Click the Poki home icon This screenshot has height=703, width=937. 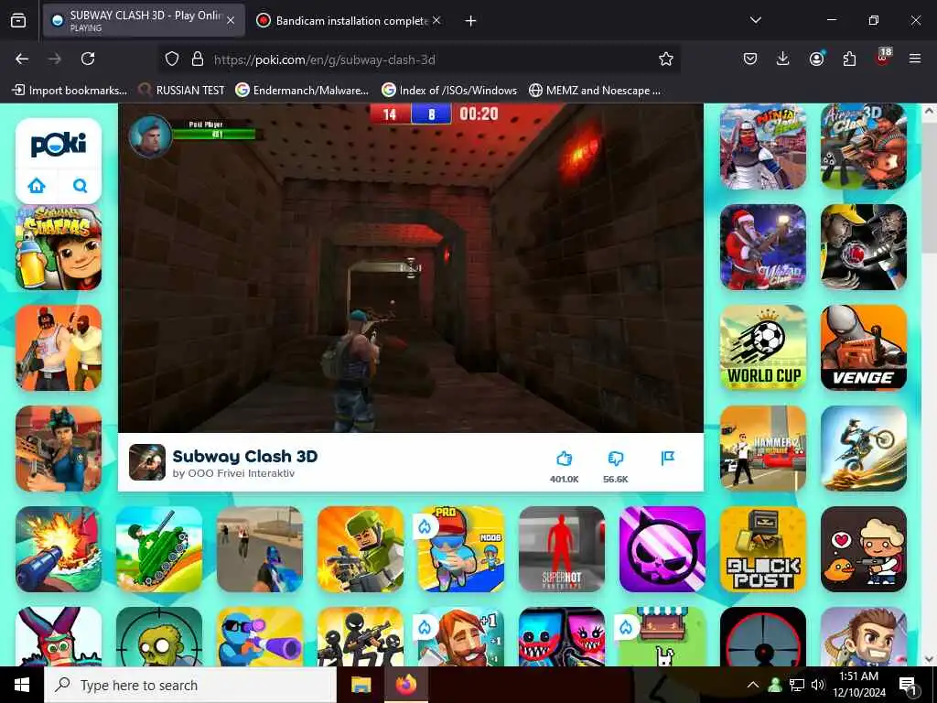coord(37,186)
